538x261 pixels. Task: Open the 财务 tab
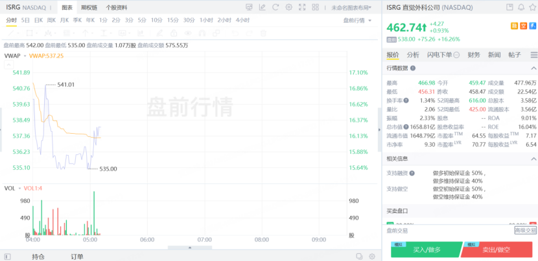coord(474,55)
